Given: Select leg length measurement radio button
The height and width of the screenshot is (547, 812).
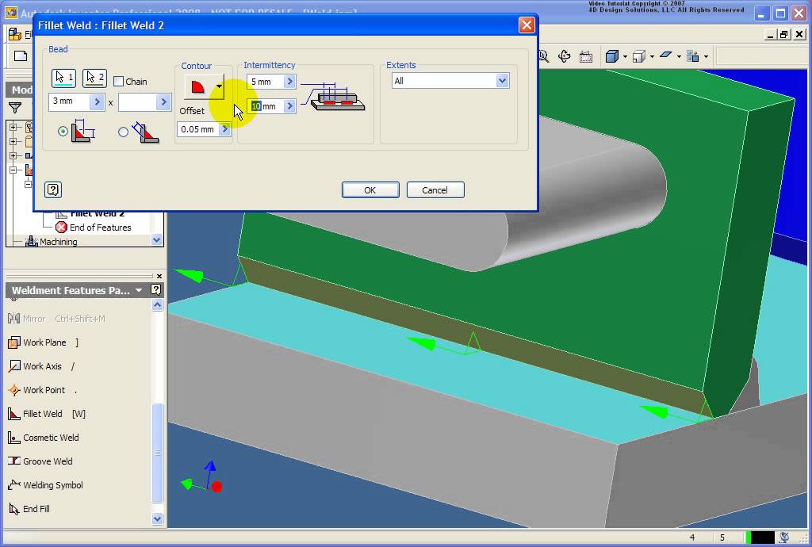Looking at the screenshot, I should [63, 132].
